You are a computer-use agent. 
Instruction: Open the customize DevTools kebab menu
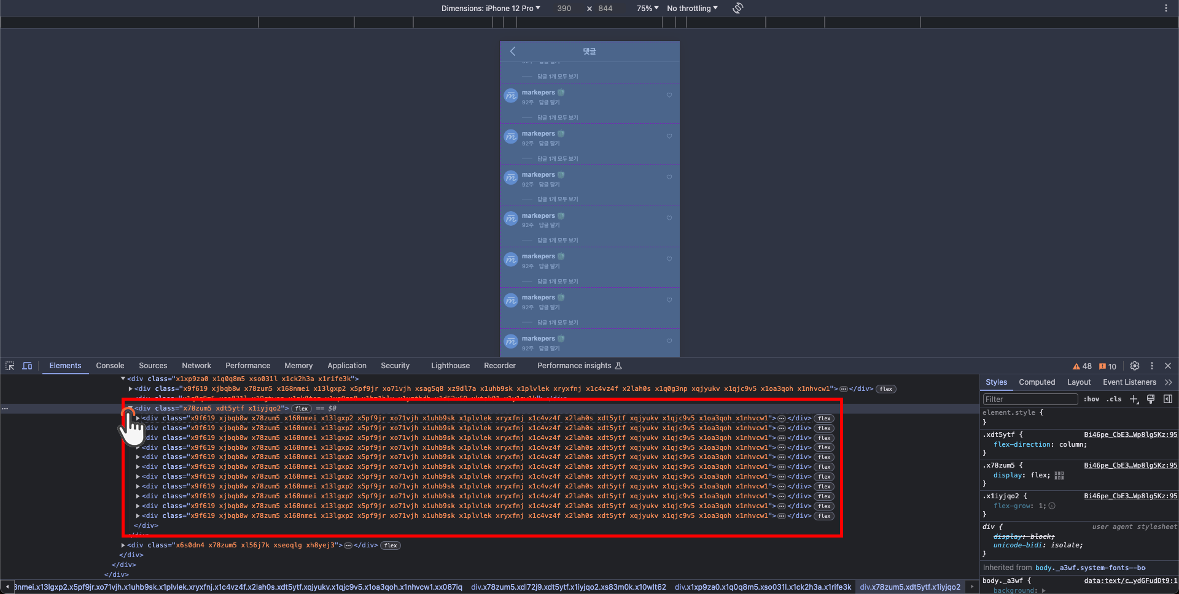(1152, 366)
